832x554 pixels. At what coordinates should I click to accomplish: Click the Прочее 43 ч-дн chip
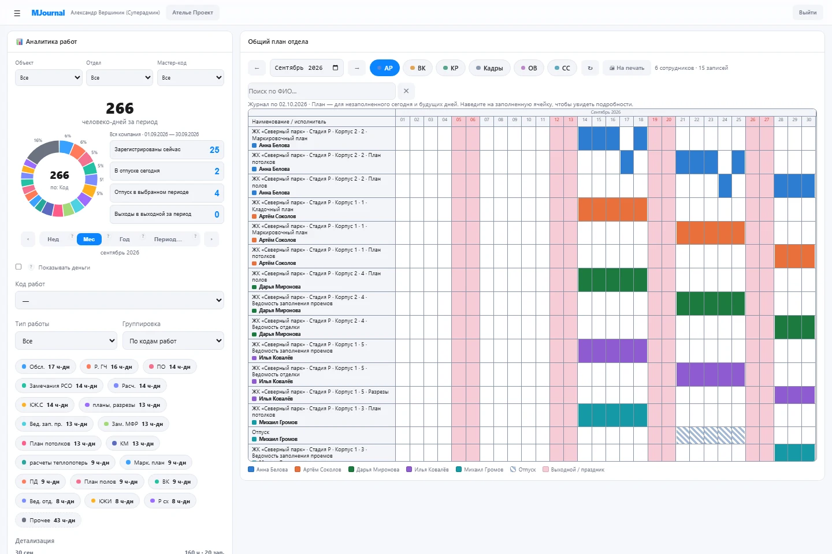click(x=49, y=520)
